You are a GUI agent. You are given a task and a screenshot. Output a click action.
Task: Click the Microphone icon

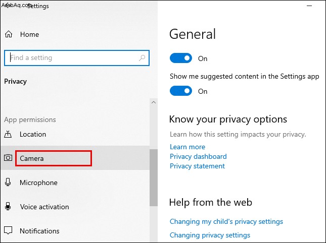(8, 182)
